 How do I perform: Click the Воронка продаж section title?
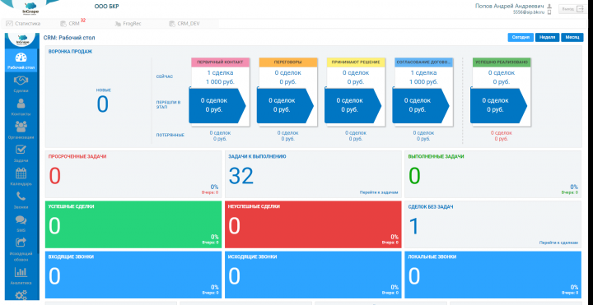pos(70,51)
